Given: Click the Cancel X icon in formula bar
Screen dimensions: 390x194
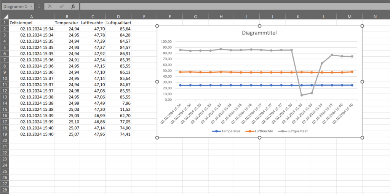Looking at the screenshot, I should click(50, 6).
